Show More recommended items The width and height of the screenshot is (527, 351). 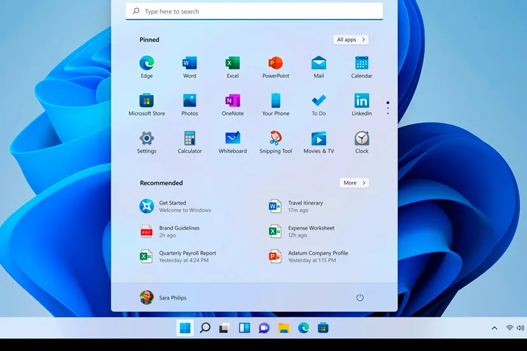[x=354, y=183]
